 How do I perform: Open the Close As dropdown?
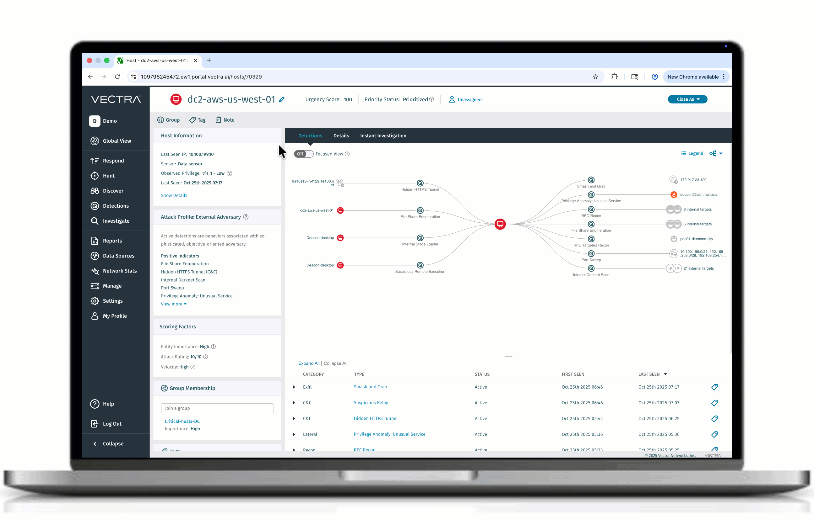687,99
